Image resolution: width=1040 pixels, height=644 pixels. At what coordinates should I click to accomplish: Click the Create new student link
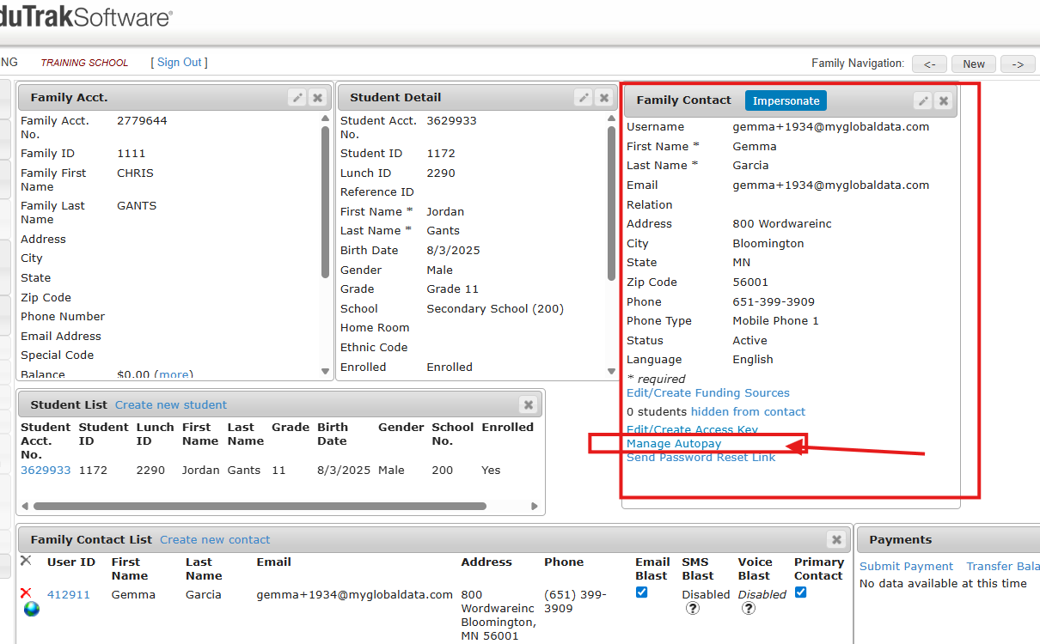(171, 405)
